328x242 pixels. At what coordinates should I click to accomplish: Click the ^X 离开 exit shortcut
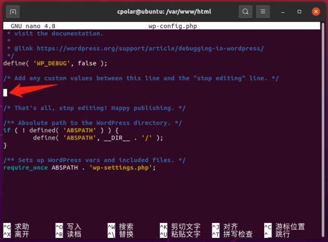coord(16,234)
